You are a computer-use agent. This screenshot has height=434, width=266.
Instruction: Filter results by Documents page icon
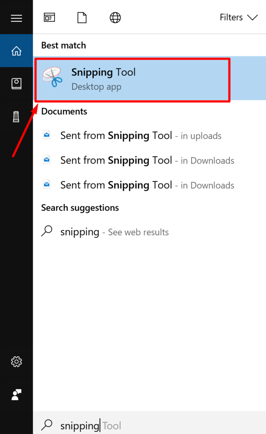point(82,18)
